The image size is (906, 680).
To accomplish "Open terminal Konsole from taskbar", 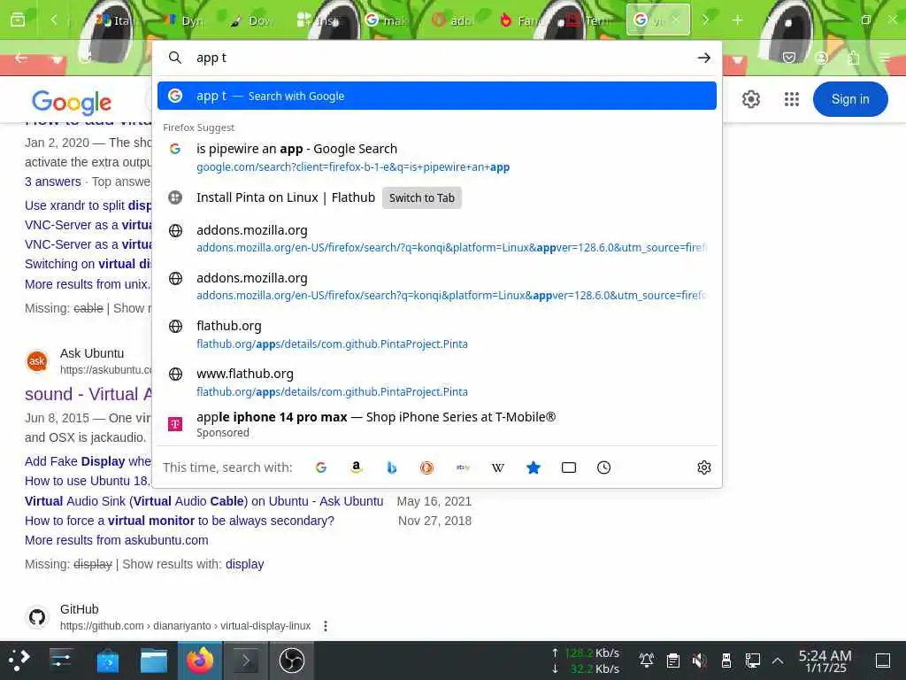I will 246,660.
